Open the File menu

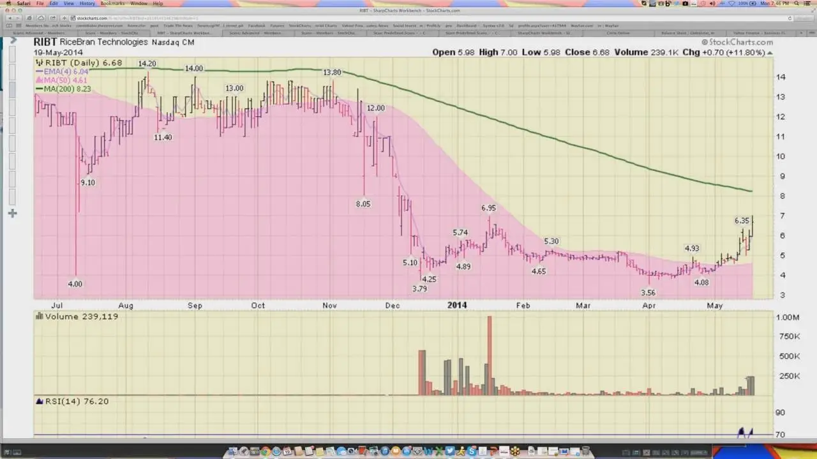(40, 3)
